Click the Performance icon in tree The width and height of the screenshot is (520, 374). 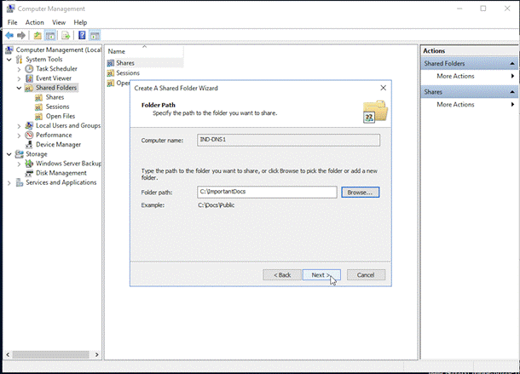tap(30, 135)
